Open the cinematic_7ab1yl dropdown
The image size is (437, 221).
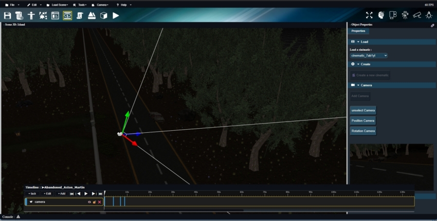coord(369,55)
